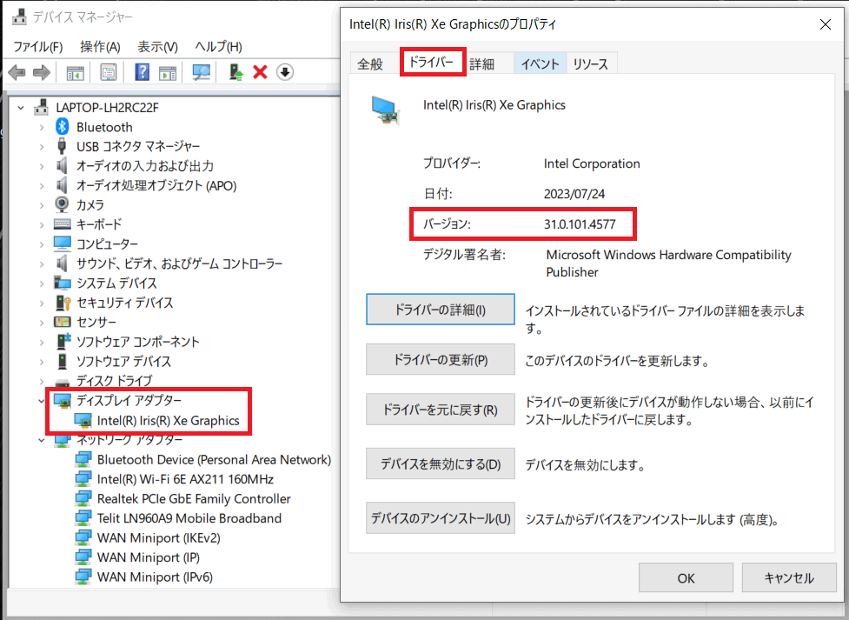
Task: Collapse the ディスプレイ アダプター category
Action: click(42, 401)
